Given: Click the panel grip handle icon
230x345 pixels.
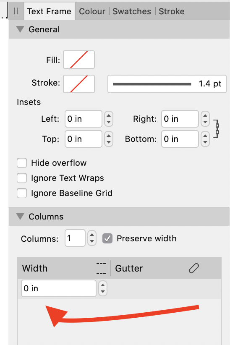Looking at the screenshot, I should 16,11.
